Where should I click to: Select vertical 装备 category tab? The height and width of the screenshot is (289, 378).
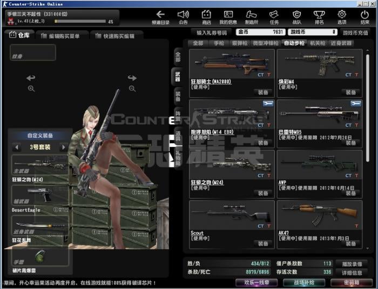coord(178,96)
